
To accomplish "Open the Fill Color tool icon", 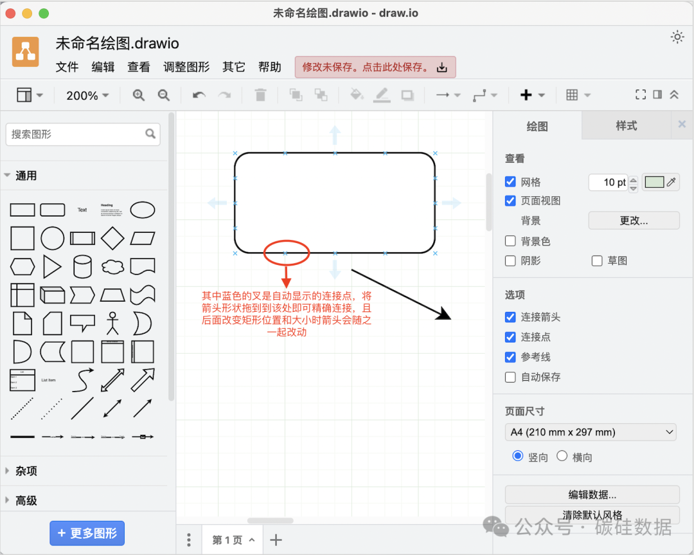I will tap(357, 95).
